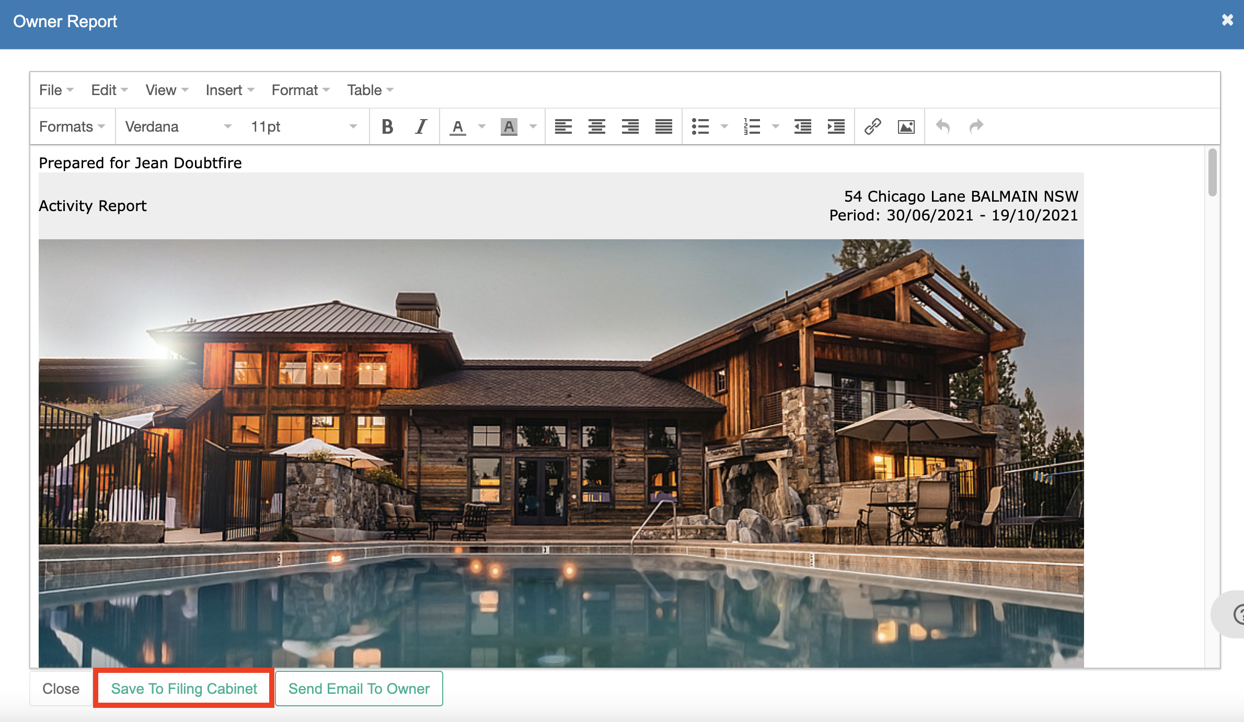Toggle bold formatting
Image resolution: width=1244 pixels, height=722 pixels.
pos(387,126)
